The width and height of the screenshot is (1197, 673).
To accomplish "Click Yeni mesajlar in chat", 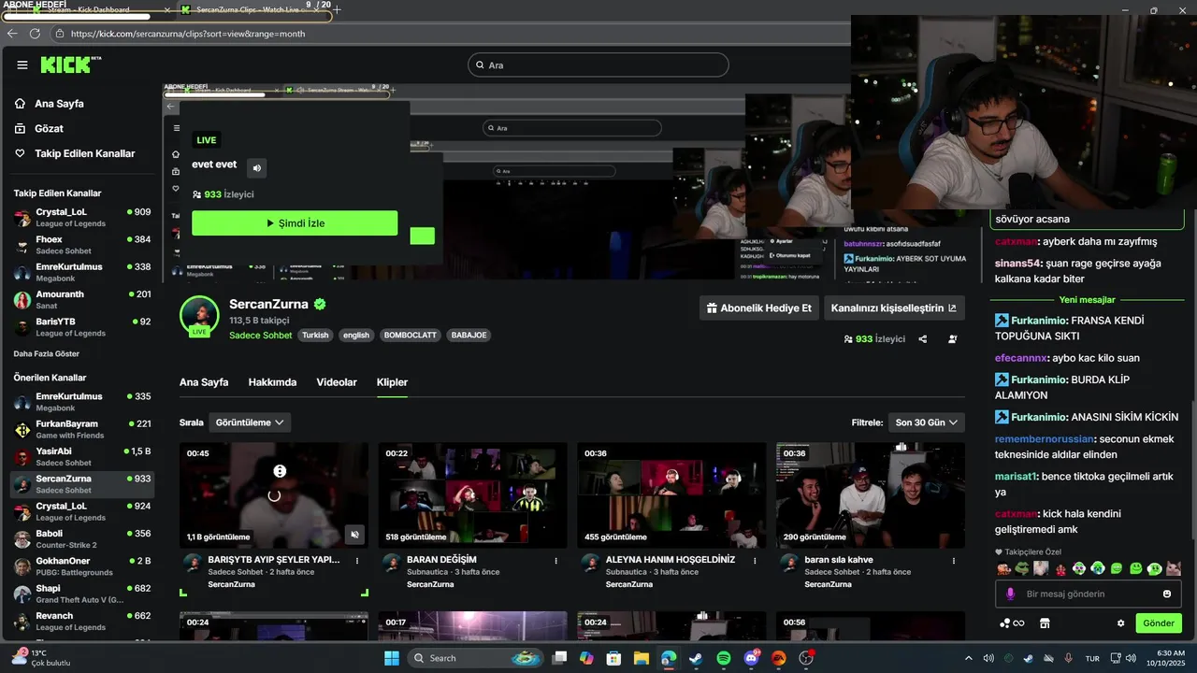I will 1087,300.
